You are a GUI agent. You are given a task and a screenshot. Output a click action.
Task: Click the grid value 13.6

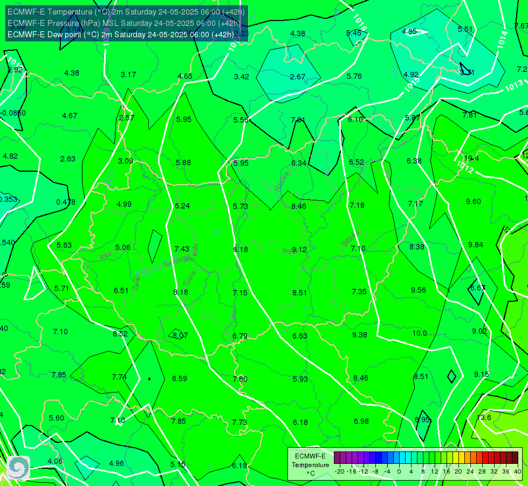point(484,417)
